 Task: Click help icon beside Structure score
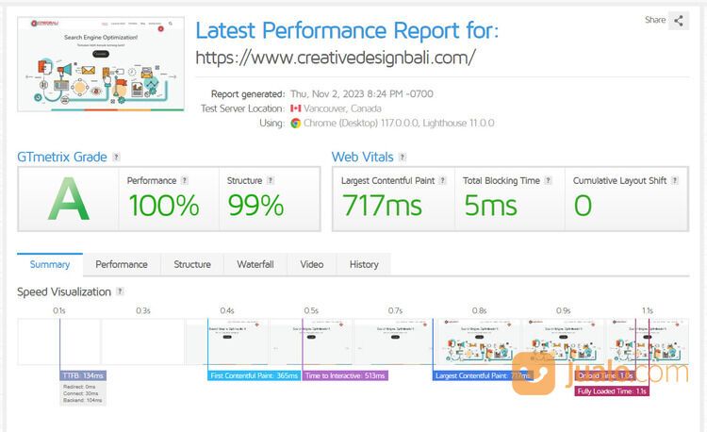tap(271, 180)
